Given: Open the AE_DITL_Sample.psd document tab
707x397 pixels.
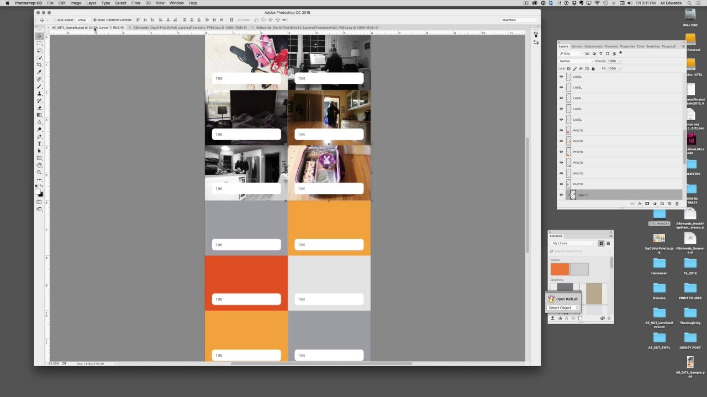Looking at the screenshot, I should coord(88,27).
